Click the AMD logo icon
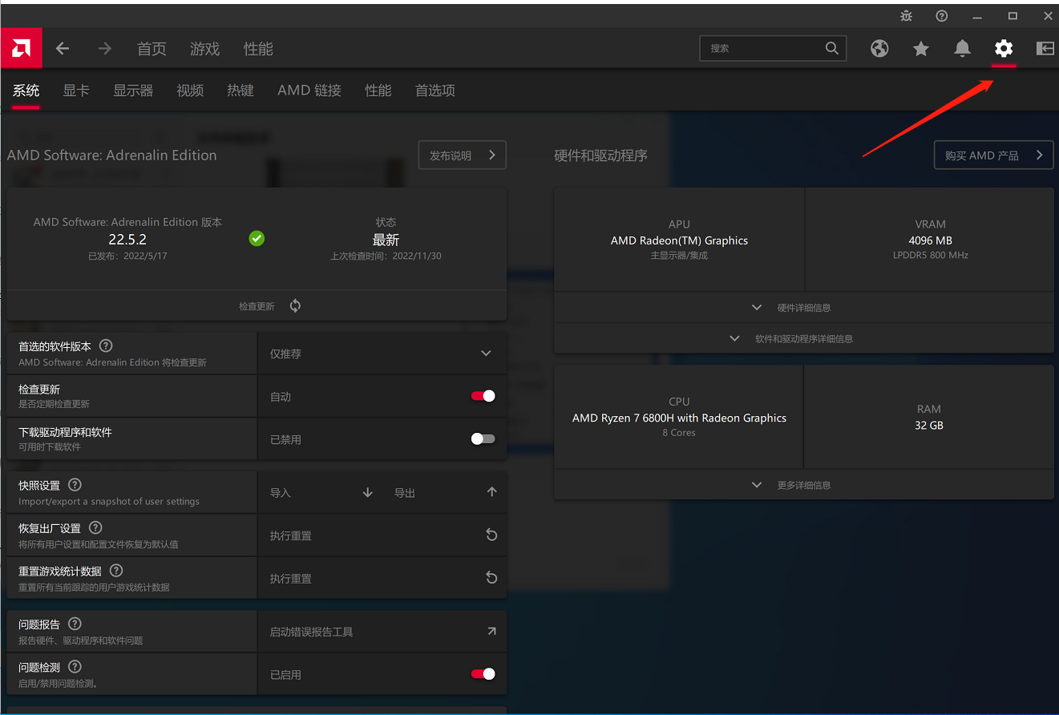 21,49
